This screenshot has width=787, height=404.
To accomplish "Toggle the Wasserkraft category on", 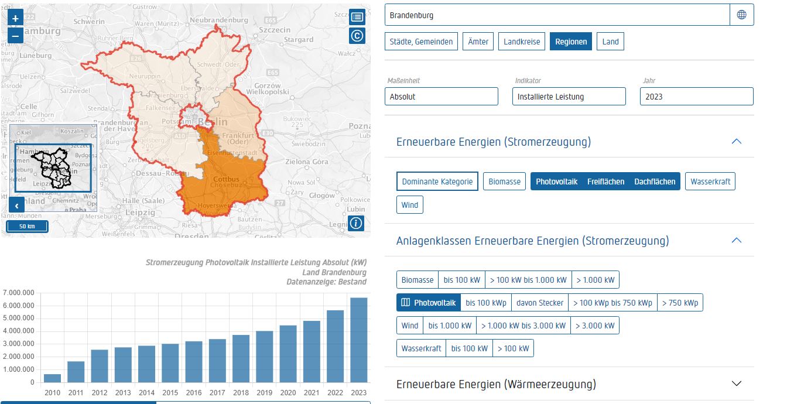I will [710, 182].
